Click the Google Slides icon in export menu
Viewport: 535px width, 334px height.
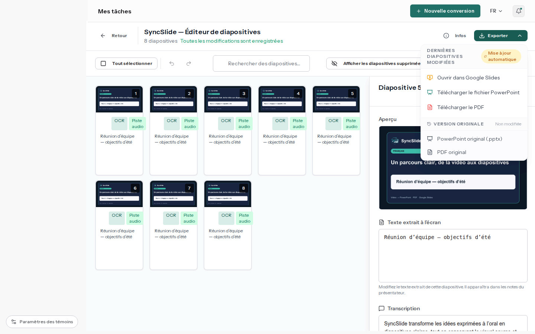[x=430, y=78]
